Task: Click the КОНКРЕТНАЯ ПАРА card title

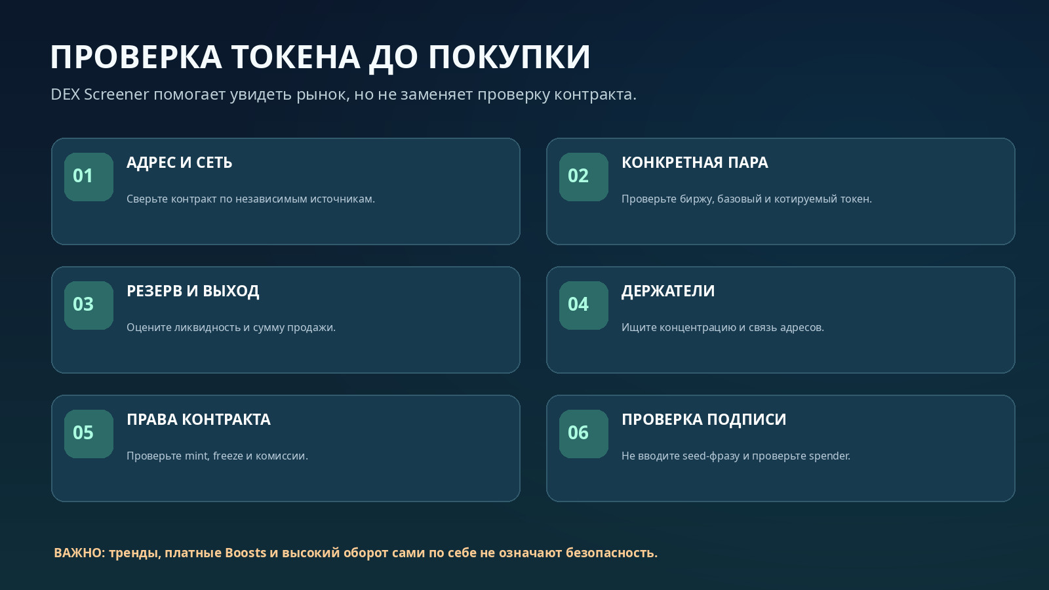Action: tap(695, 163)
